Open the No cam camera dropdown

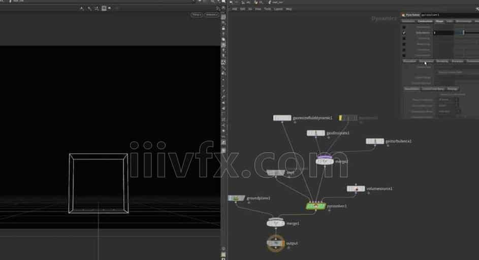pos(212,15)
